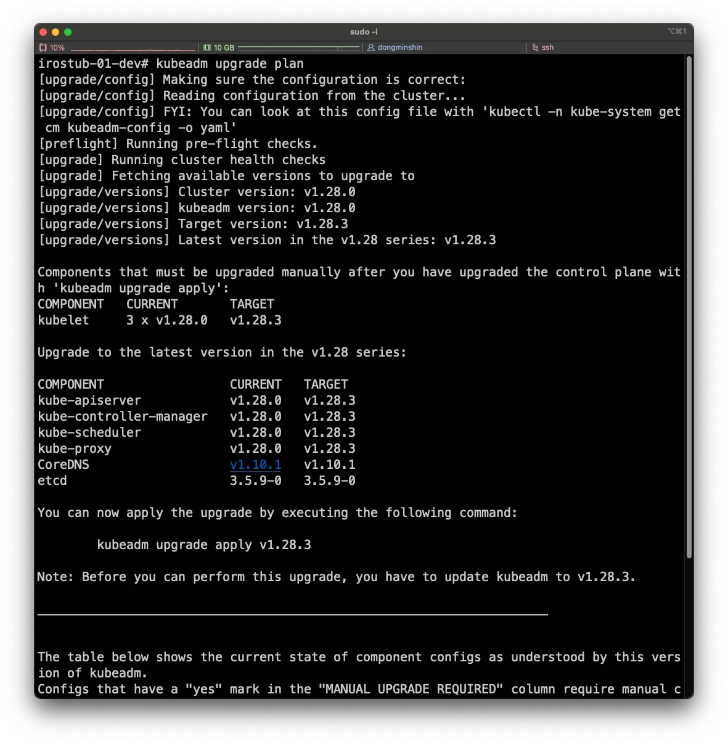This screenshot has width=728, height=744.
Task: Click the irostub-01-dev# prompt text
Action: click(93, 64)
